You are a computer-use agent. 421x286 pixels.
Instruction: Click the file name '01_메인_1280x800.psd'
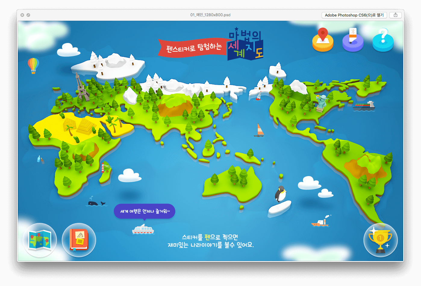coord(210,15)
